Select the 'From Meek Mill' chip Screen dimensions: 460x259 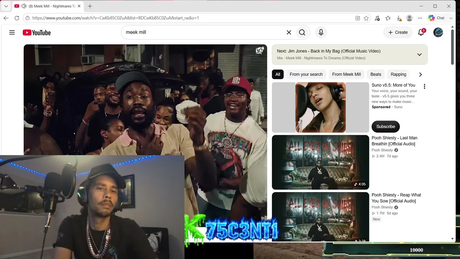tap(346, 74)
